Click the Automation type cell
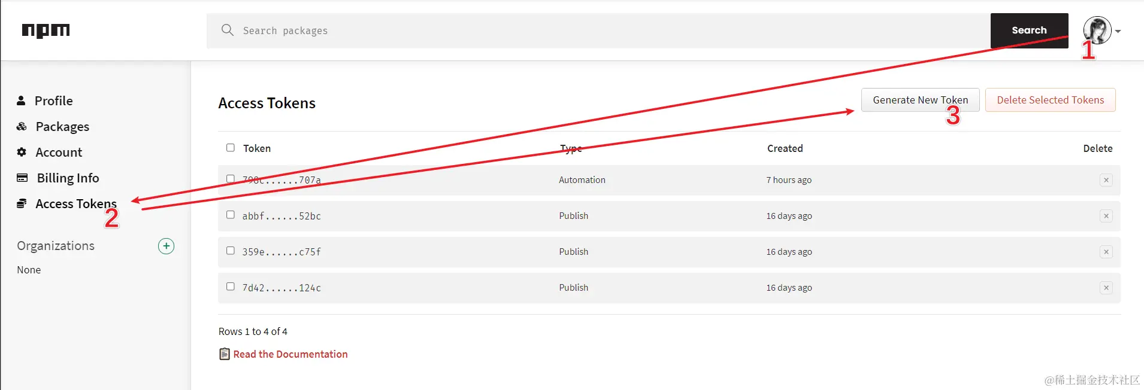This screenshot has width=1144, height=390. (x=582, y=180)
